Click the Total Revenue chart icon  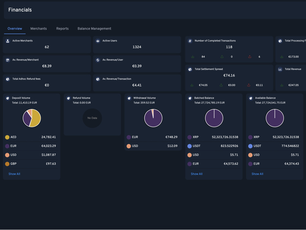[x=280, y=69]
